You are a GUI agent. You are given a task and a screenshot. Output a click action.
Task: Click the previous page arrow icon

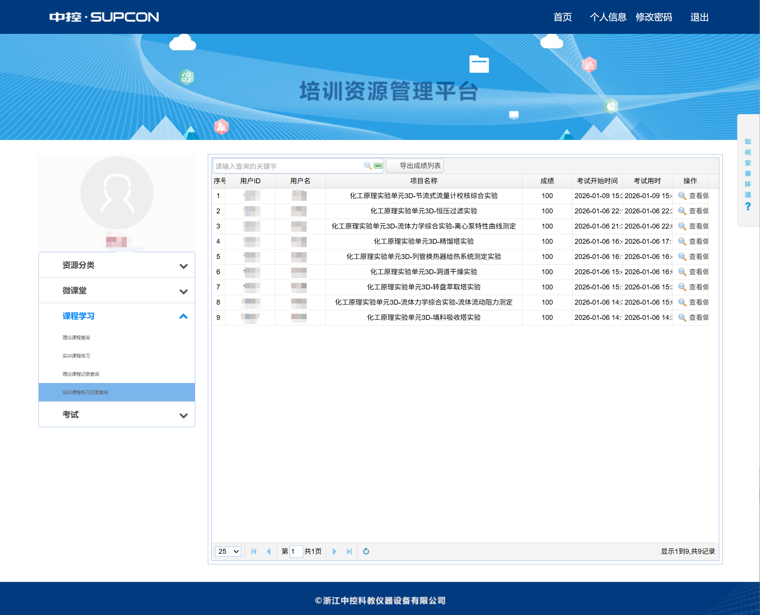click(269, 551)
